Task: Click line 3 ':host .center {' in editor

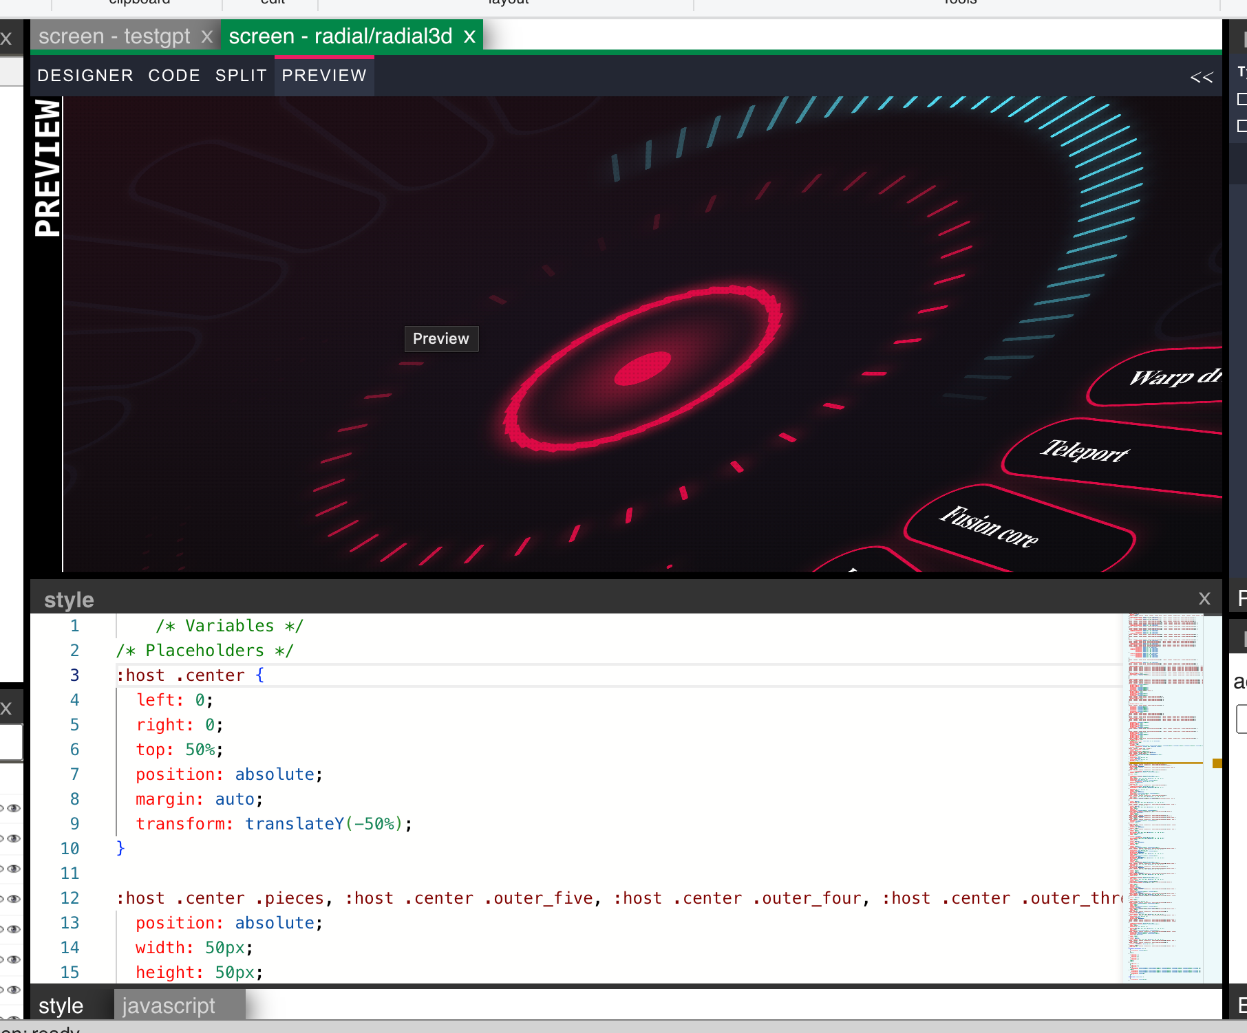Action: pyautogui.click(x=190, y=675)
